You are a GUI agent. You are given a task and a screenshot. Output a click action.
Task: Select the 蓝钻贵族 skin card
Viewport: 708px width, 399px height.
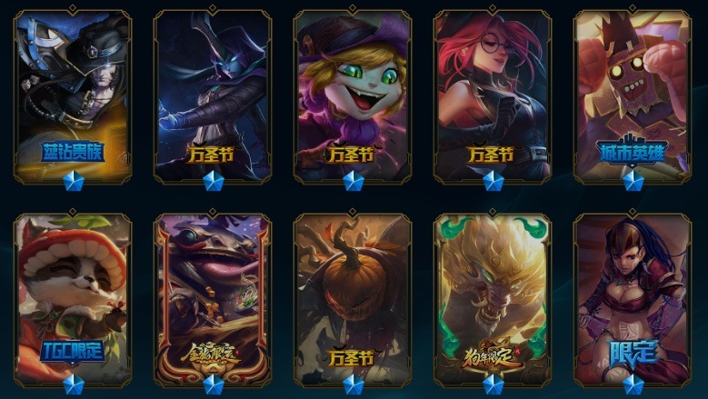[73, 96]
